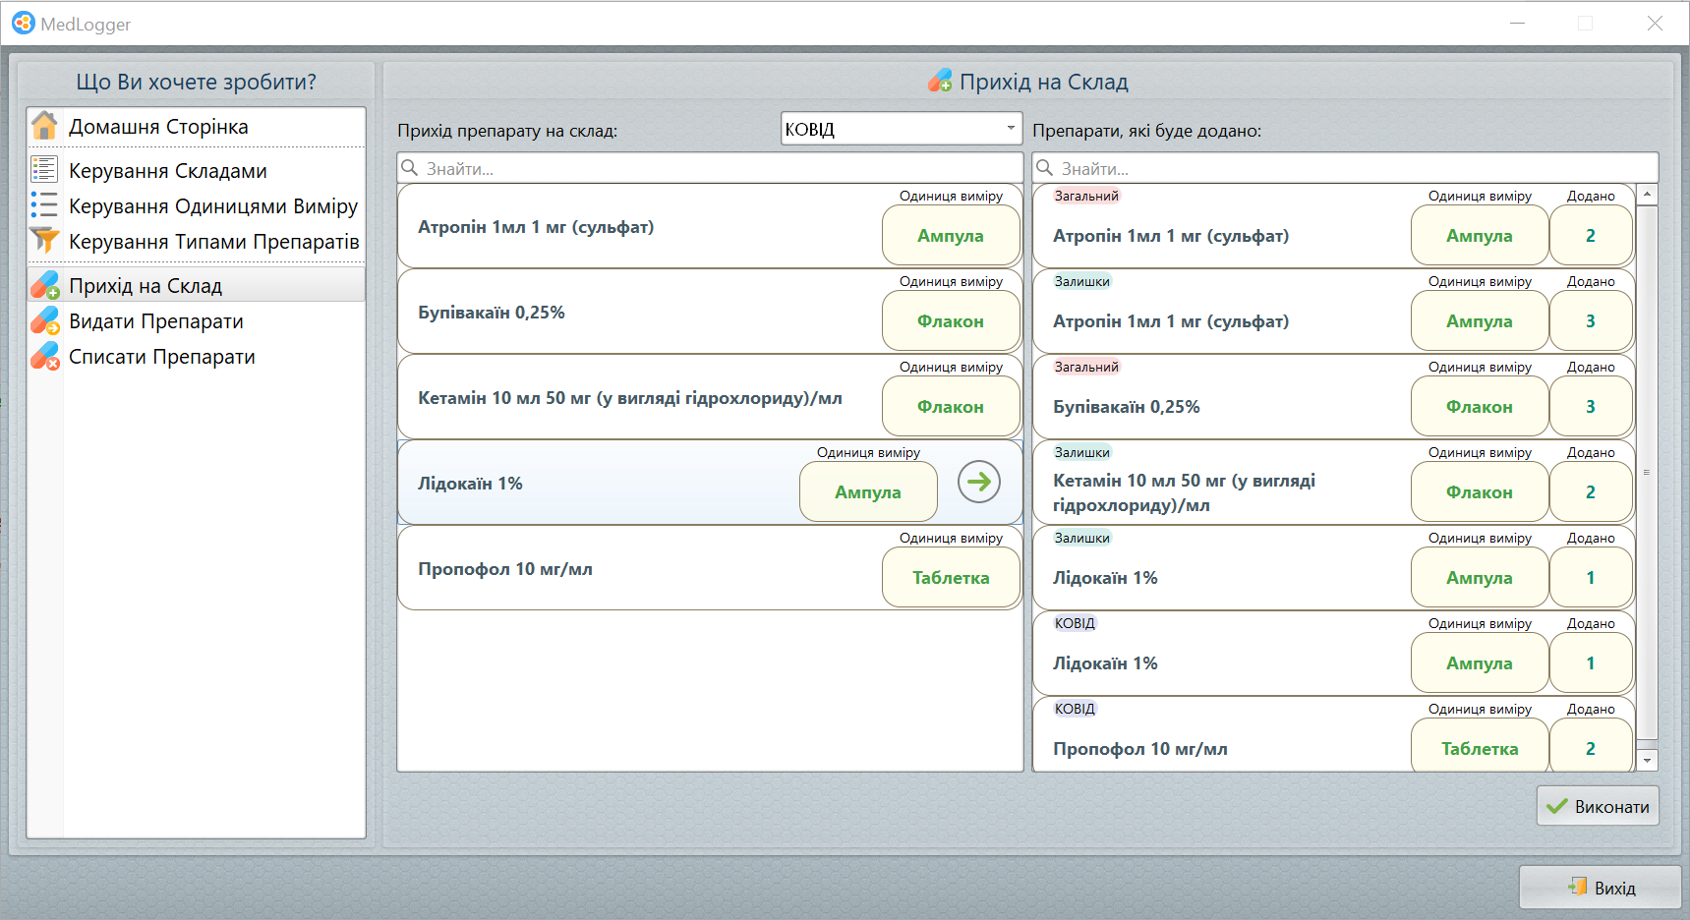1690x920 pixels.
Task: Click the Керування Типами Препаратів funnel icon
Action: tap(44, 241)
